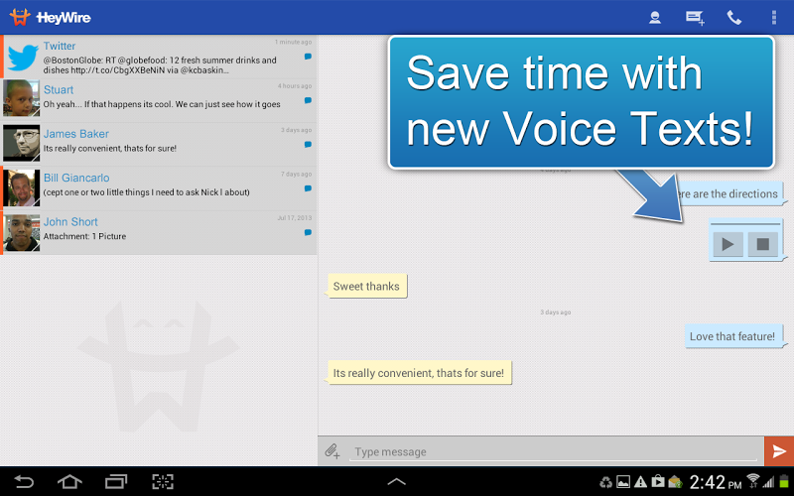The width and height of the screenshot is (794, 496).
Task: Tap the 'Attachment: 1 Picture' preview text
Action: click(84, 236)
